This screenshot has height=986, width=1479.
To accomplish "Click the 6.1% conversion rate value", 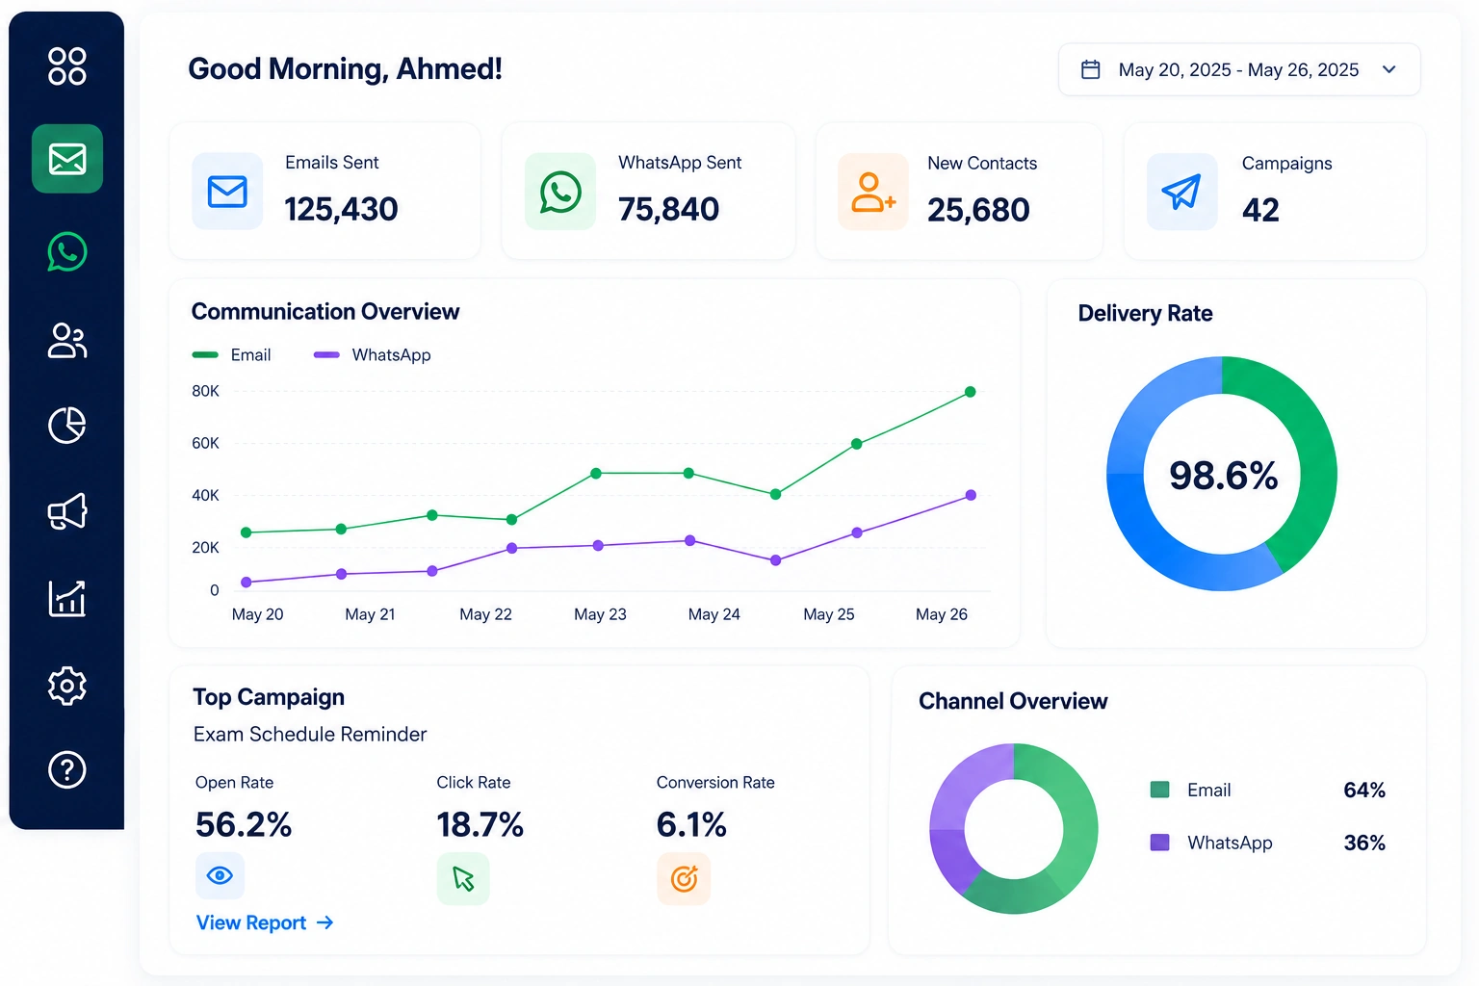I will (691, 824).
